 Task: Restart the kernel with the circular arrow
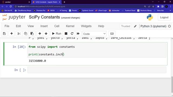point(72,33)
